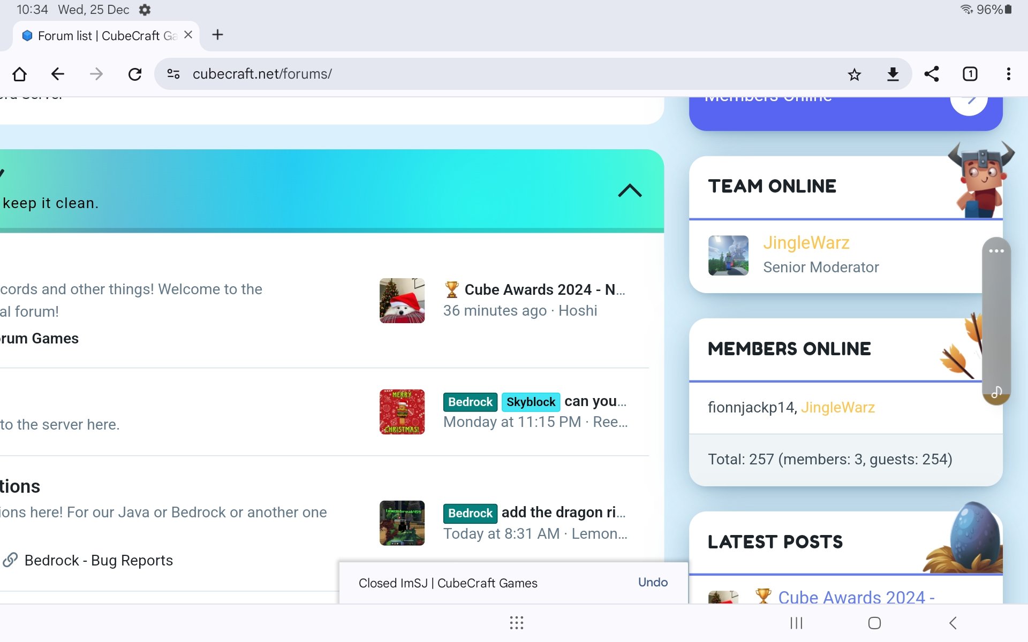
Task: Tap Merry Christmas avatar thumbnail
Action: (x=402, y=412)
